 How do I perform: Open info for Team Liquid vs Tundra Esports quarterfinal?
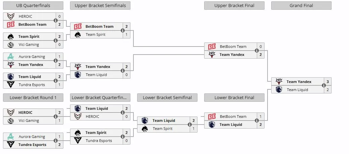click(x=56, y=81)
